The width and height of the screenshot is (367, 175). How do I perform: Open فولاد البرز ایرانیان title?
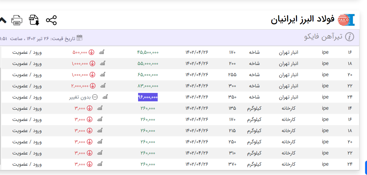click(302, 20)
